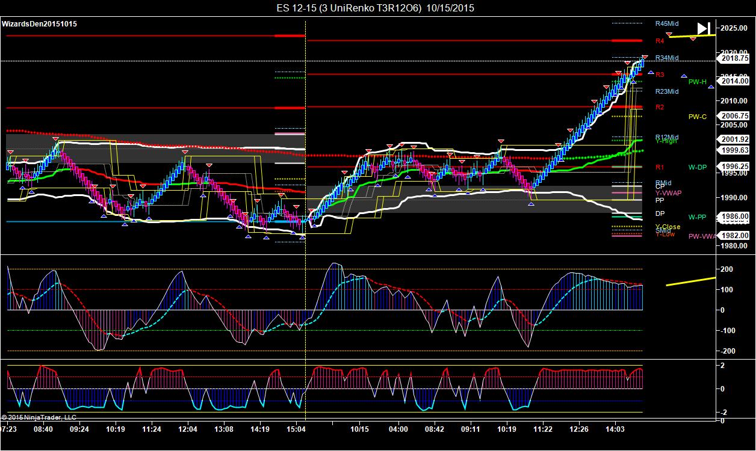756x451 pixels.
Task: Select the white PP pivot label
Action: (x=660, y=200)
